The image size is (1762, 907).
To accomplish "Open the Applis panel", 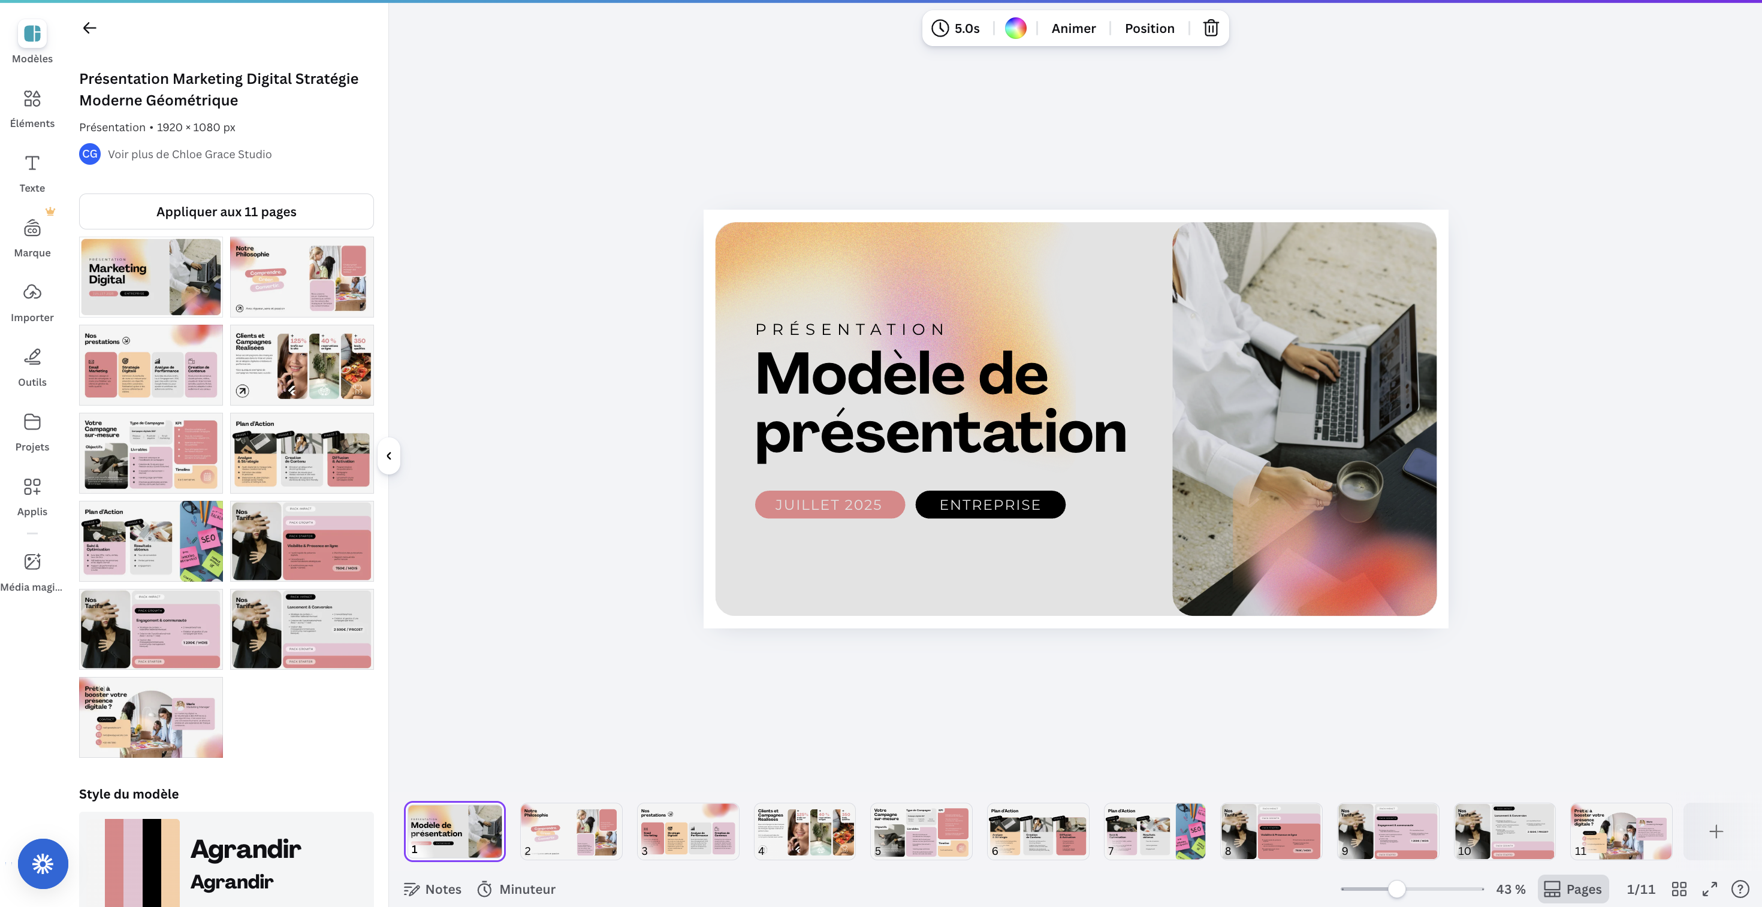I will tap(32, 496).
